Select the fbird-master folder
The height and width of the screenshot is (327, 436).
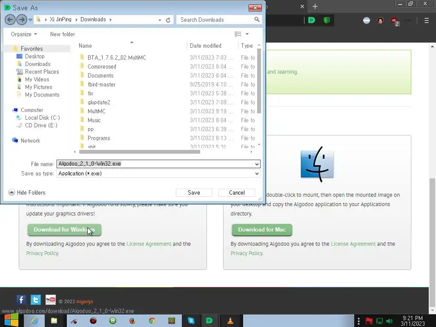click(x=101, y=84)
